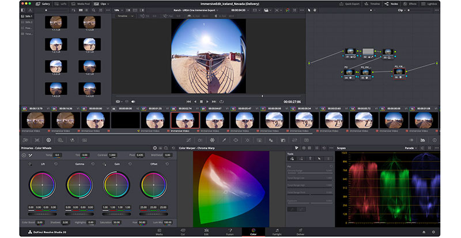Toggle the Timeline button in top bar
This screenshot has width=461, height=238.
(x=372, y=4)
